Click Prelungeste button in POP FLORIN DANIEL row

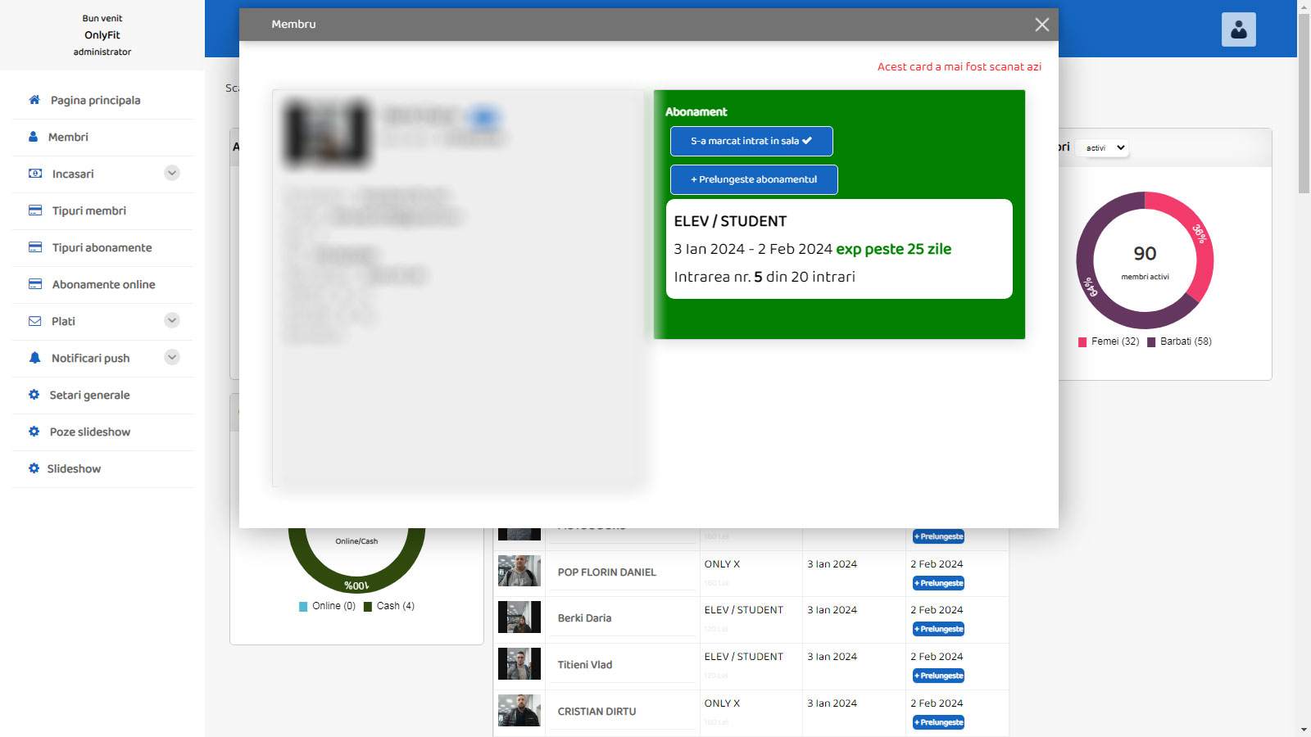[x=938, y=583]
